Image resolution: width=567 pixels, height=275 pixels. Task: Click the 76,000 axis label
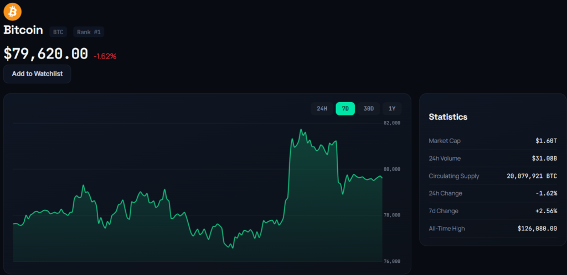click(392, 261)
